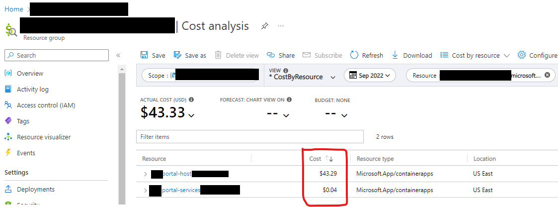Click Delete view in toolbar
Screen dimensions: 558x207
point(237,55)
